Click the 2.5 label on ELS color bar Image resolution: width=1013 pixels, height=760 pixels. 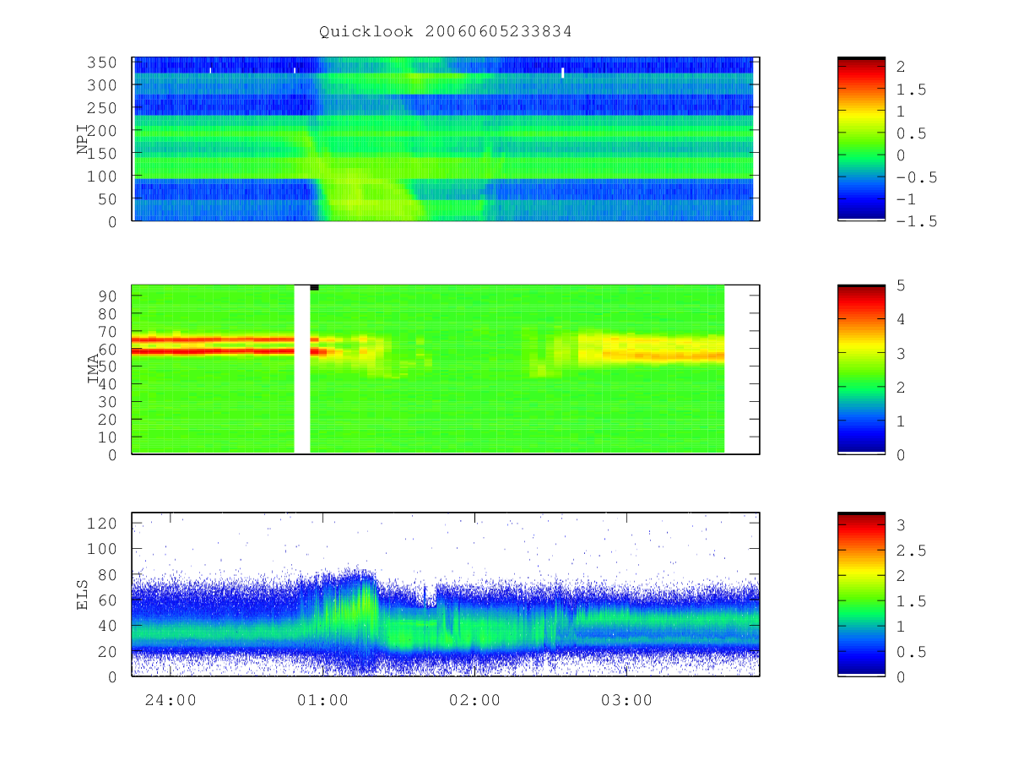click(x=910, y=551)
